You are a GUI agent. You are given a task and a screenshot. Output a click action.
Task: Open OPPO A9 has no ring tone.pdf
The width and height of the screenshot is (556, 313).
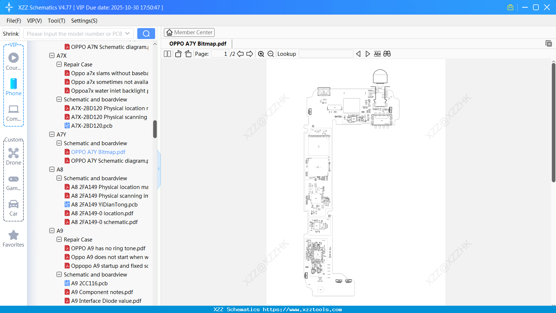pos(108,248)
